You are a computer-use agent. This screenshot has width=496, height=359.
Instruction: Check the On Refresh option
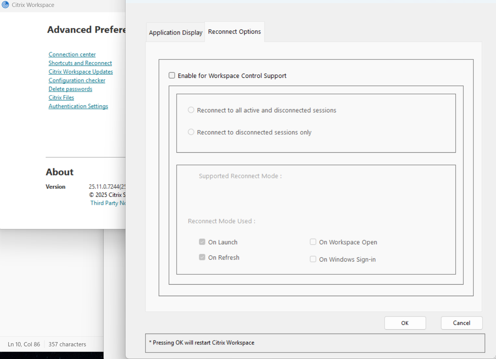pyautogui.click(x=202, y=257)
